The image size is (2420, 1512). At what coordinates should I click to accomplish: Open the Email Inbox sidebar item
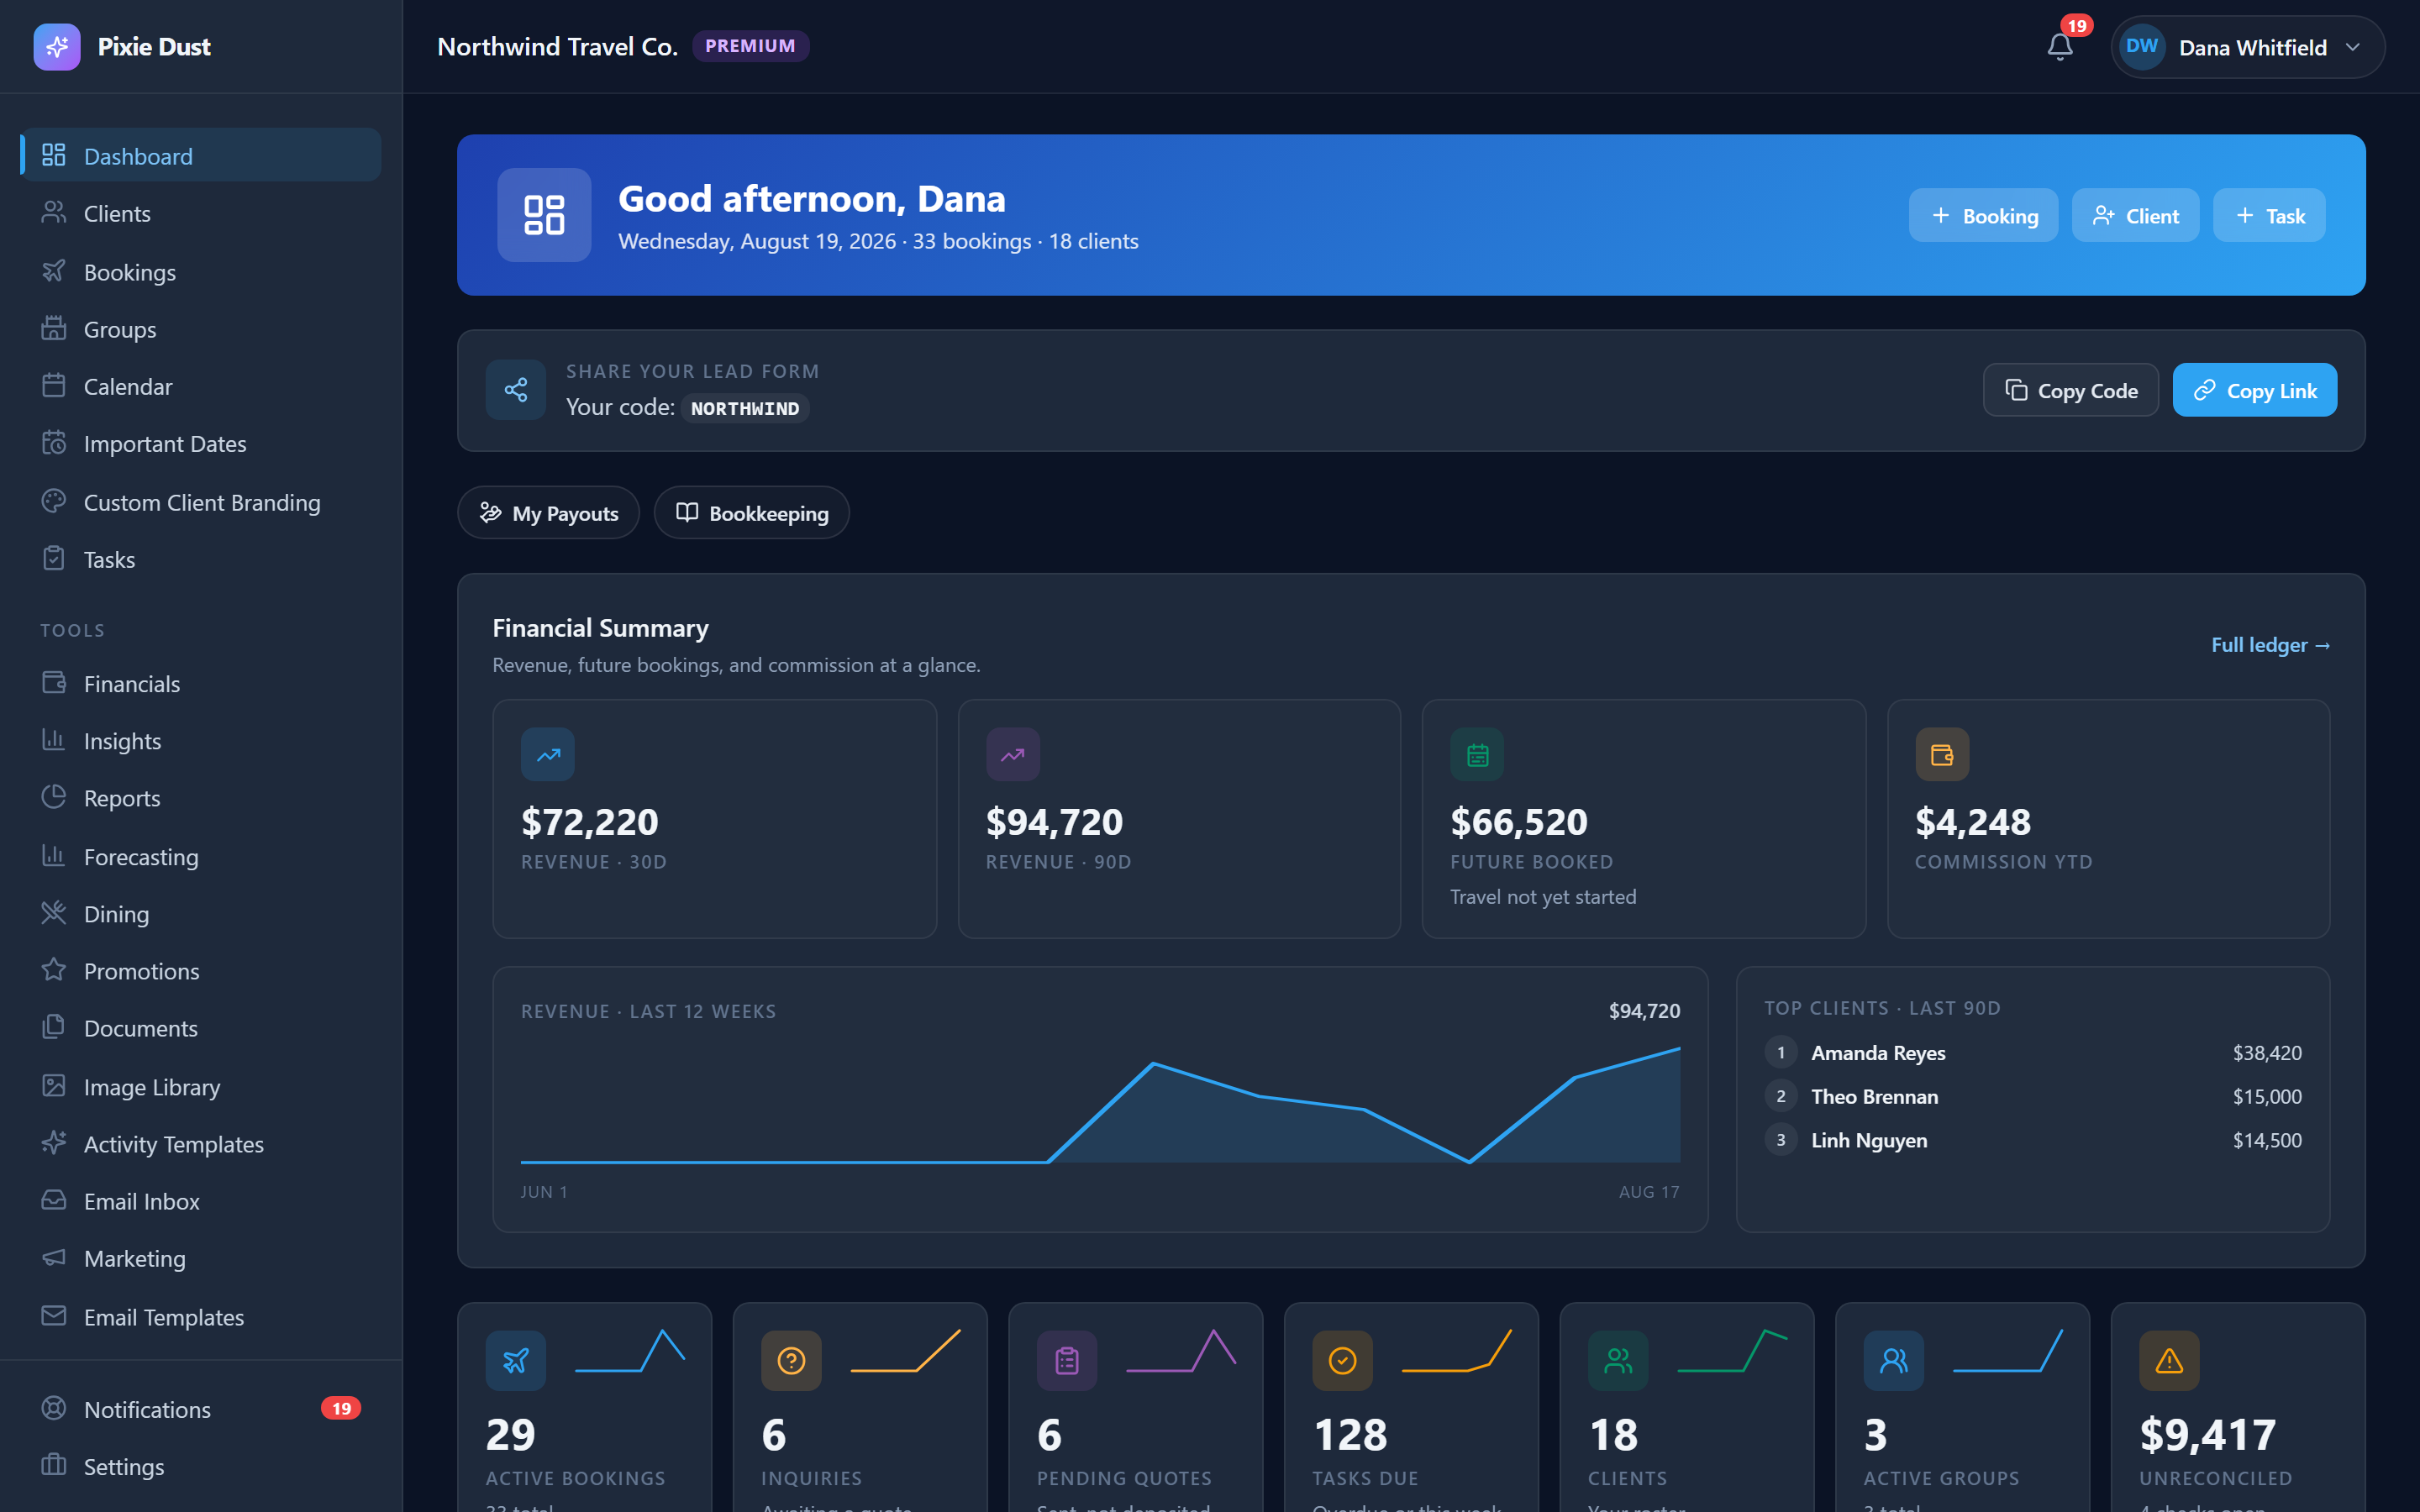pyautogui.click(x=201, y=1201)
